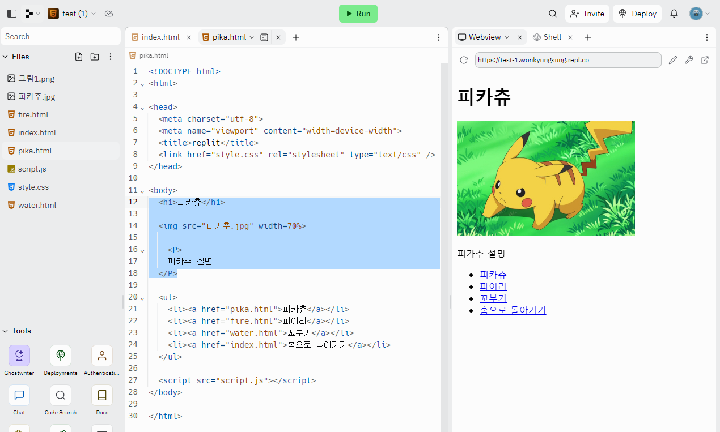Open the Deployments tool
720x432 pixels.
point(61,360)
